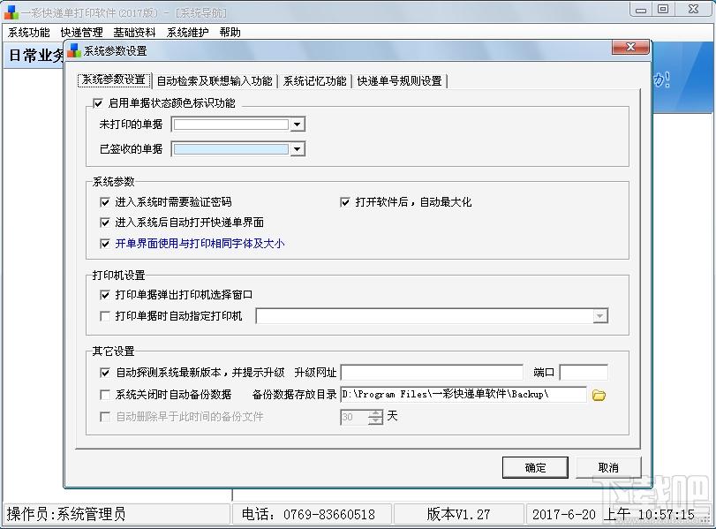Image resolution: width=716 pixels, height=529 pixels.
Task: Open 帮助 menu
Action: (230, 33)
